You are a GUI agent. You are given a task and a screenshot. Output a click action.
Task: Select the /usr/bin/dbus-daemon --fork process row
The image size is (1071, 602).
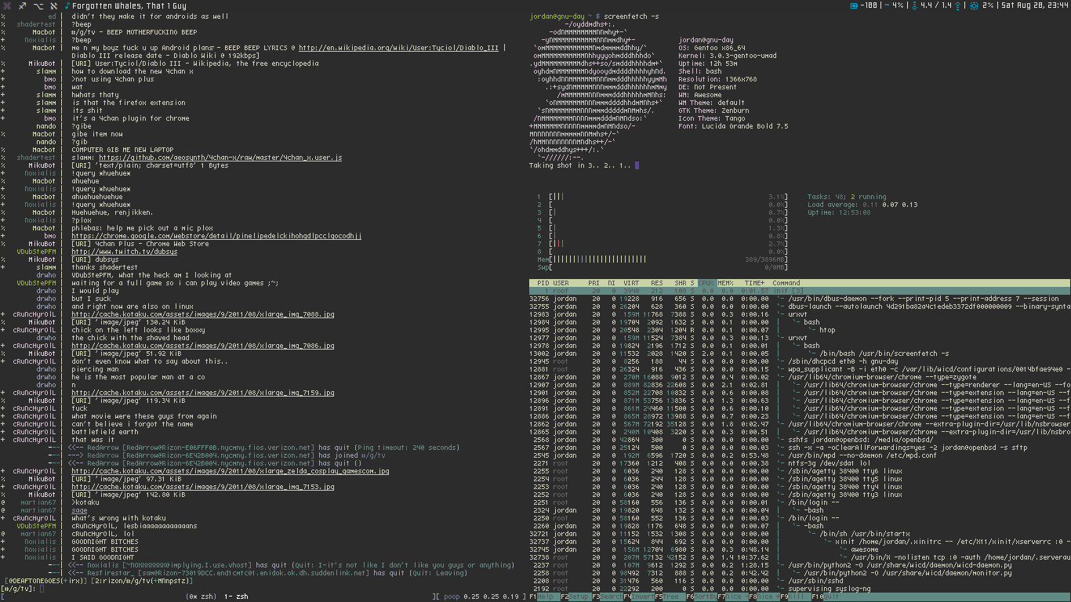(x=800, y=299)
